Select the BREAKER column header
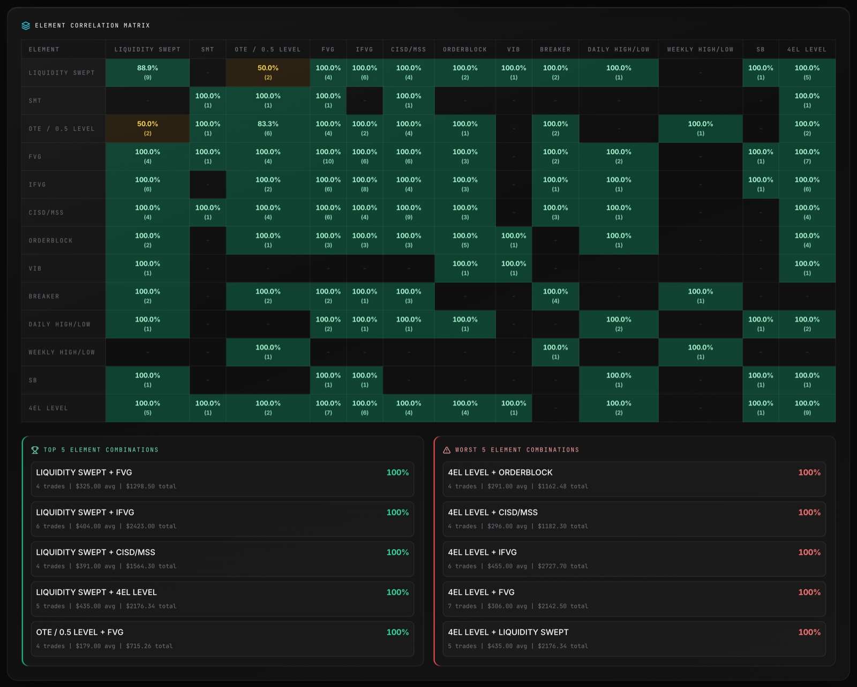The width and height of the screenshot is (857, 687). point(555,49)
